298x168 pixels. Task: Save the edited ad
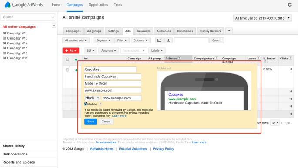point(90,122)
